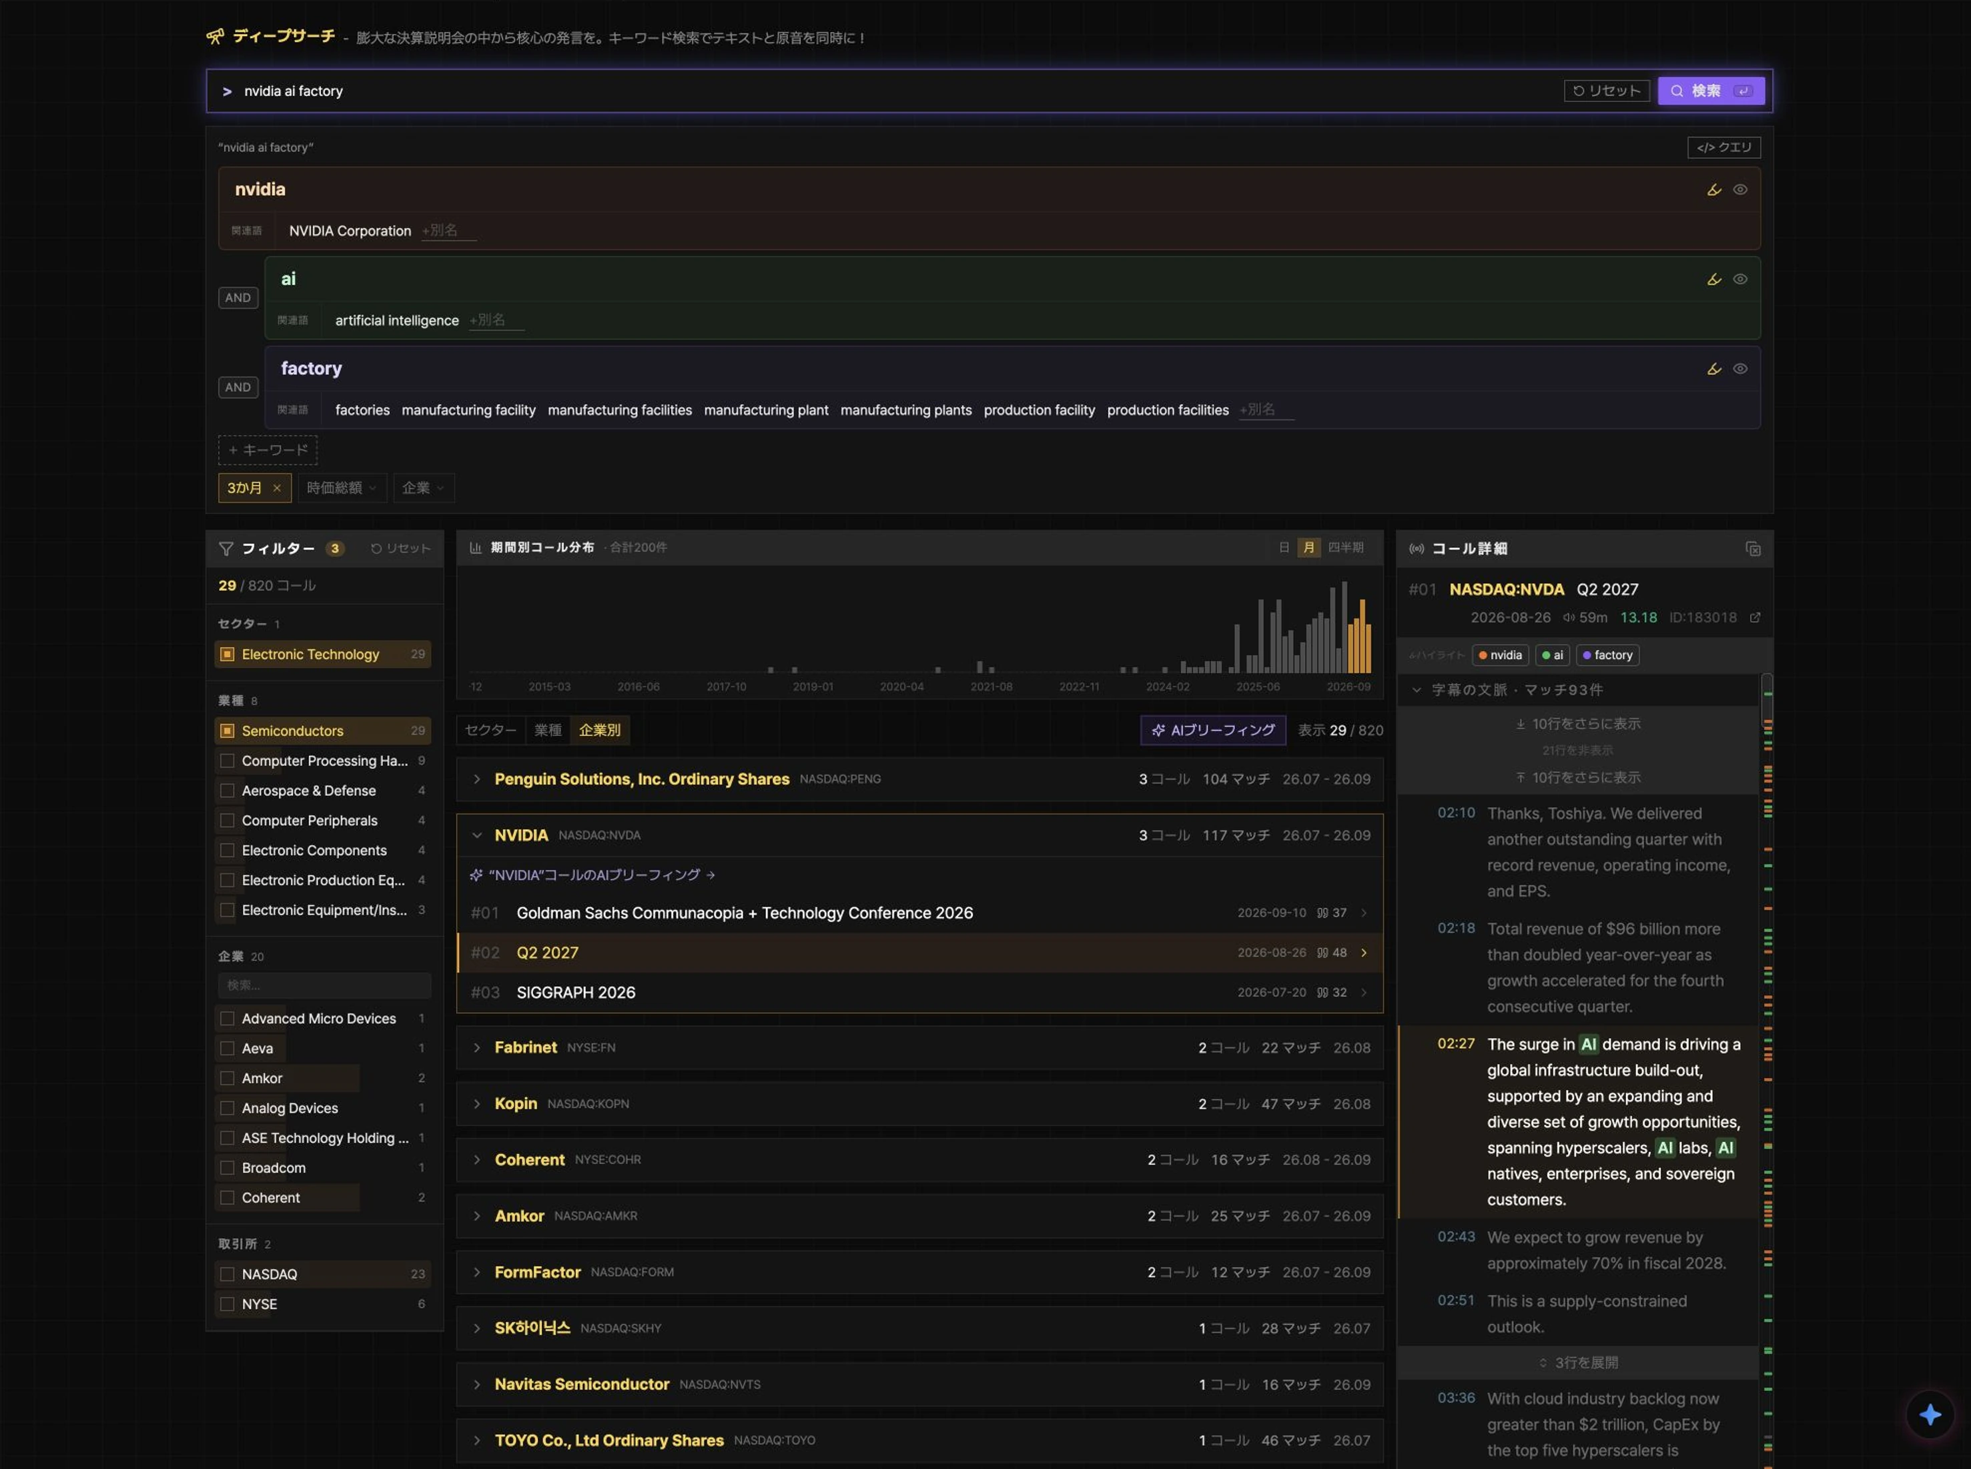Select the セクター grouping tab

pyautogui.click(x=490, y=730)
